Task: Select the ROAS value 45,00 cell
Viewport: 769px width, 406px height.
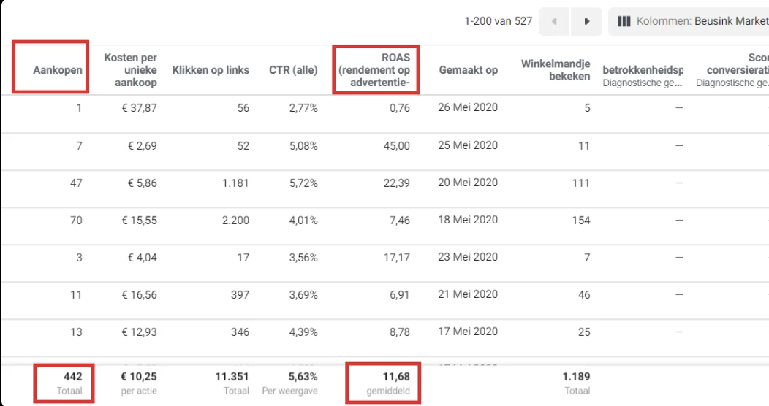Action: point(397,145)
